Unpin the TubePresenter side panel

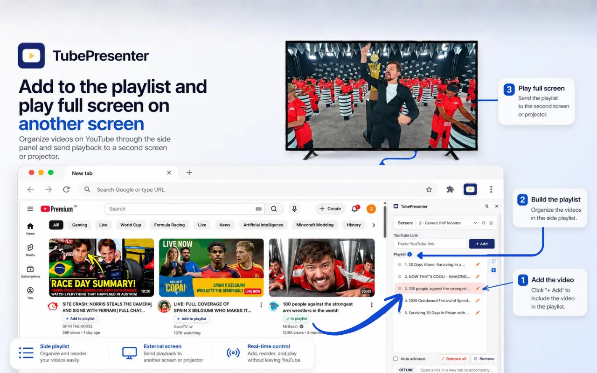[x=487, y=206]
